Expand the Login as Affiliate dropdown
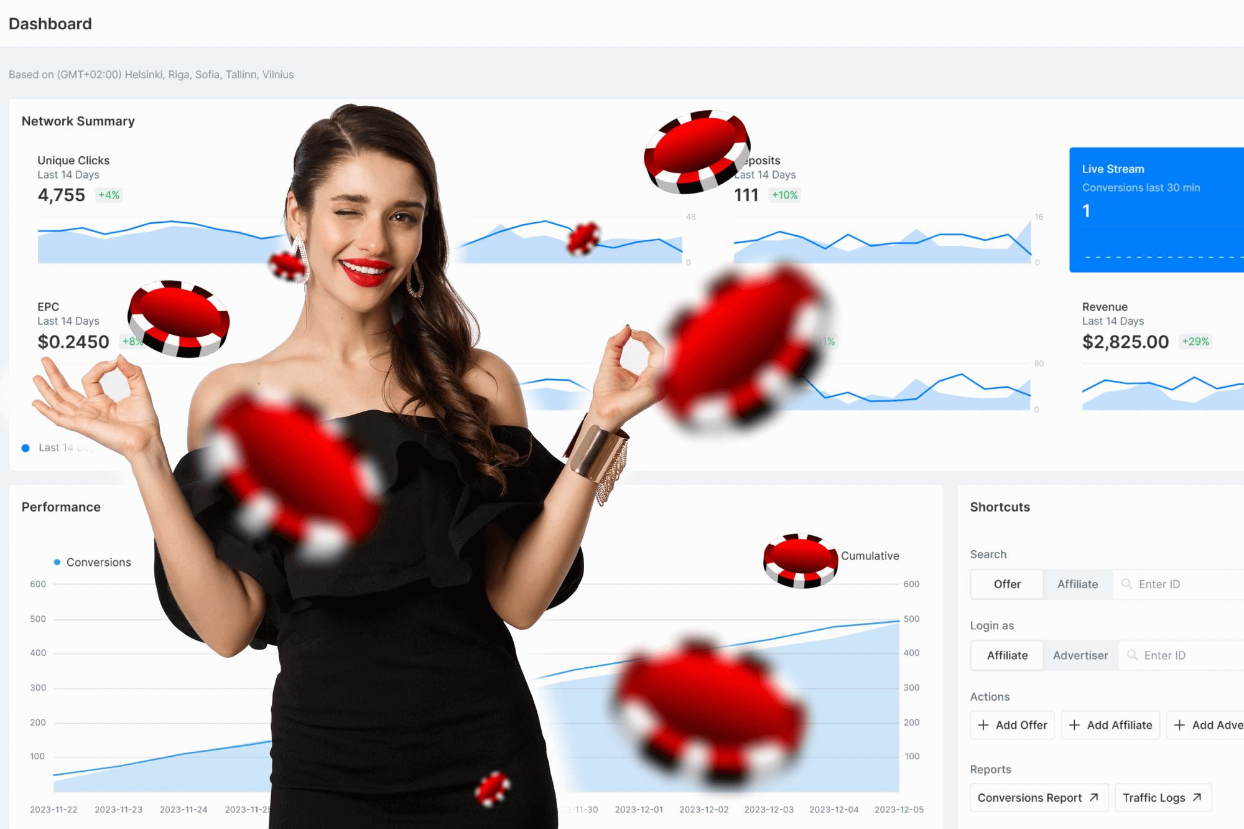The width and height of the screenshot is (1244, 829). [x=1008, y=655]
